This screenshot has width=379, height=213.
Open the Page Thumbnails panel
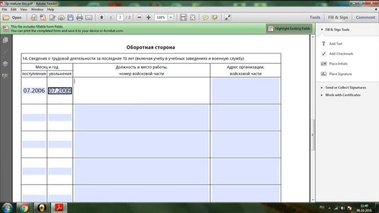5,40
